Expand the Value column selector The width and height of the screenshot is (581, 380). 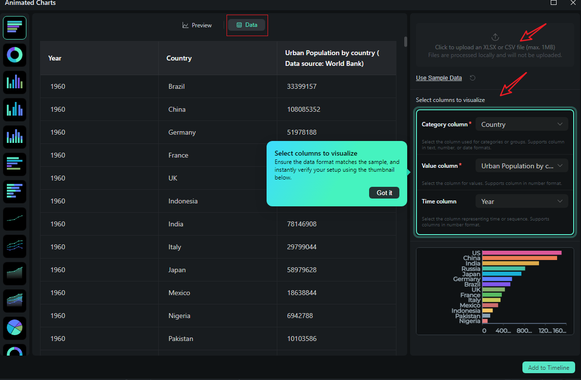pos(521,165)
